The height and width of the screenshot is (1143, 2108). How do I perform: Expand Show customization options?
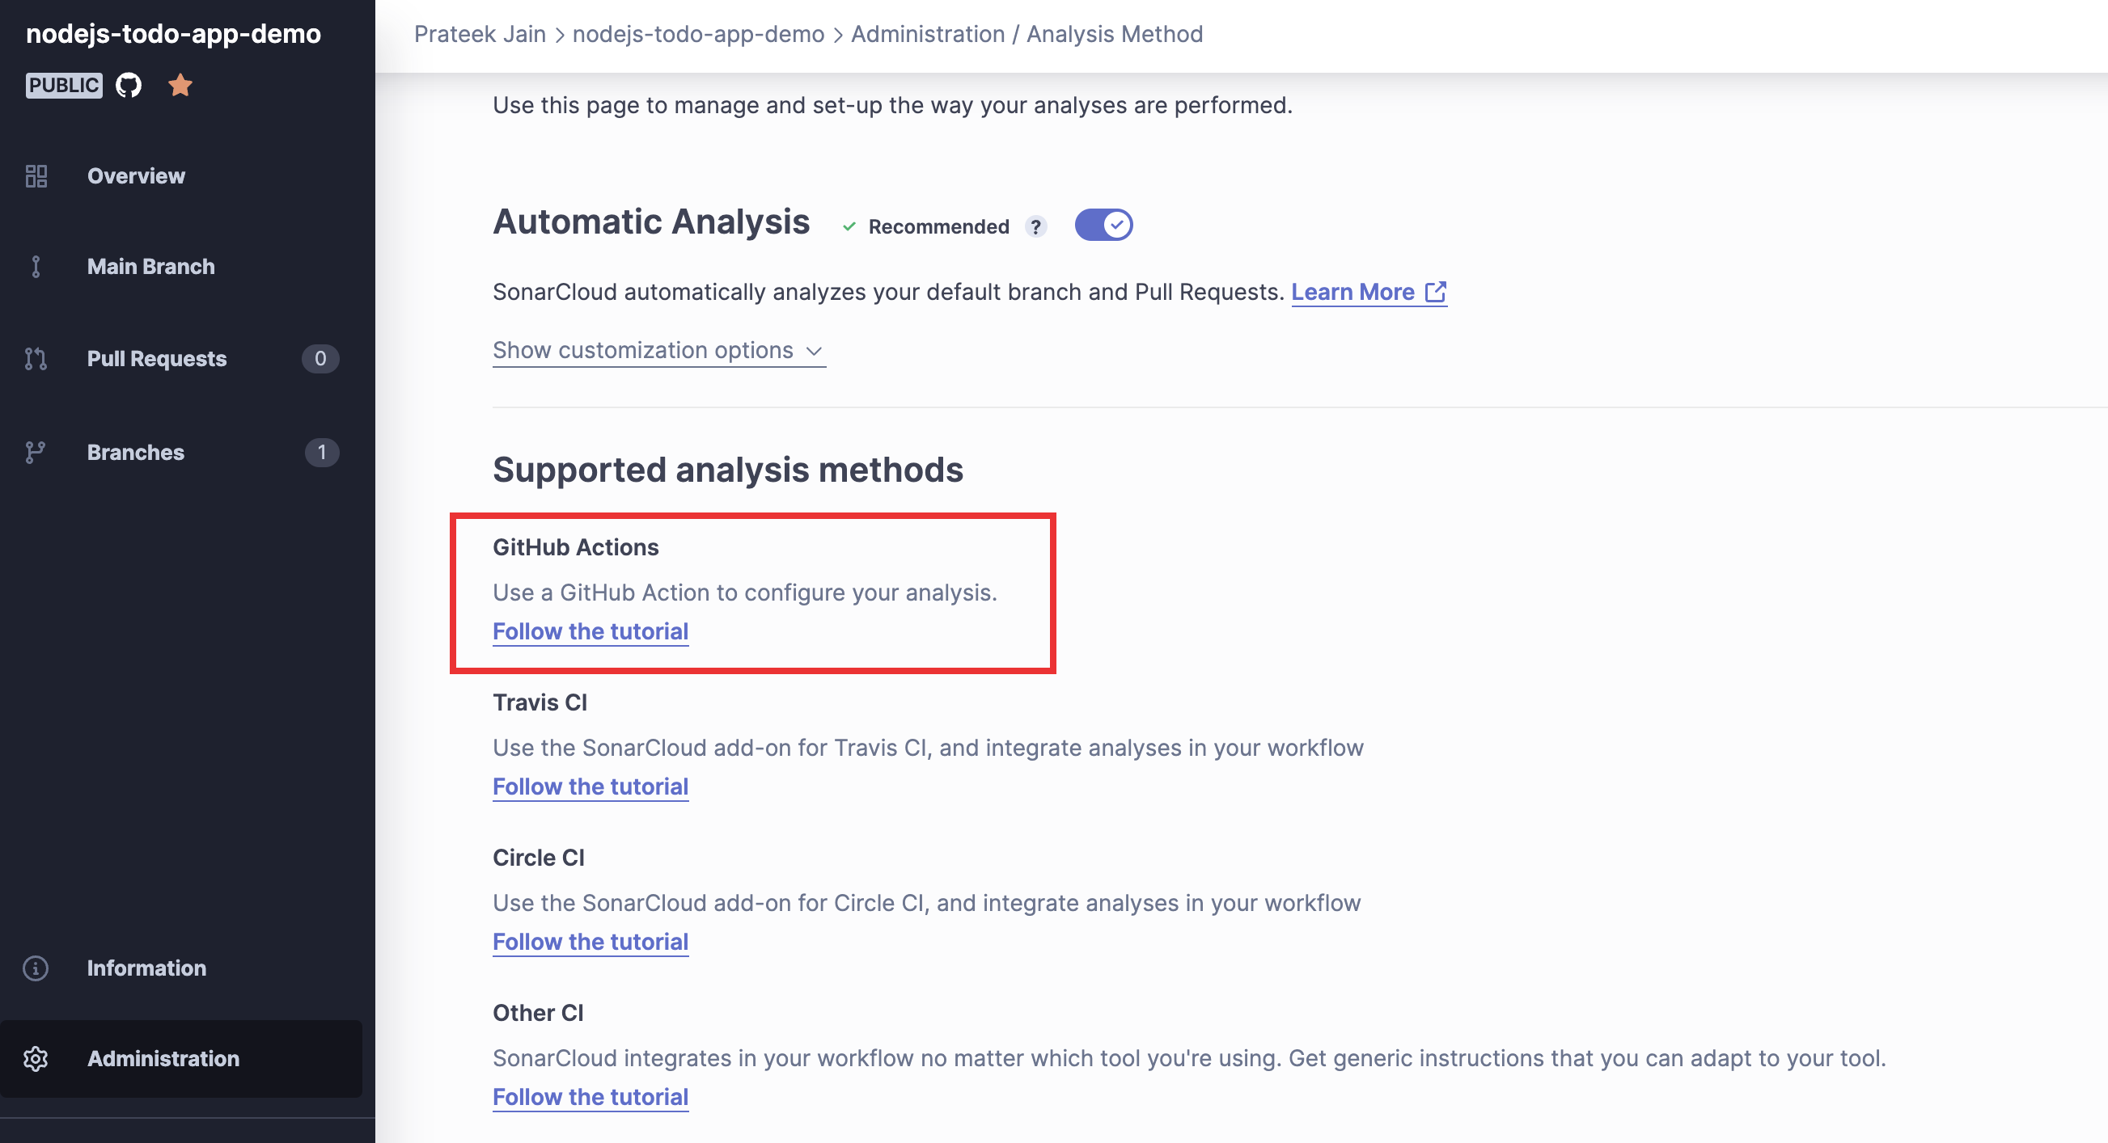pos(658,351)
